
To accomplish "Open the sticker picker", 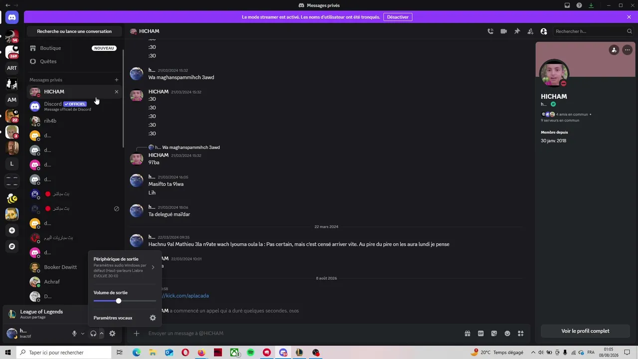I will [x=494, y=334].
